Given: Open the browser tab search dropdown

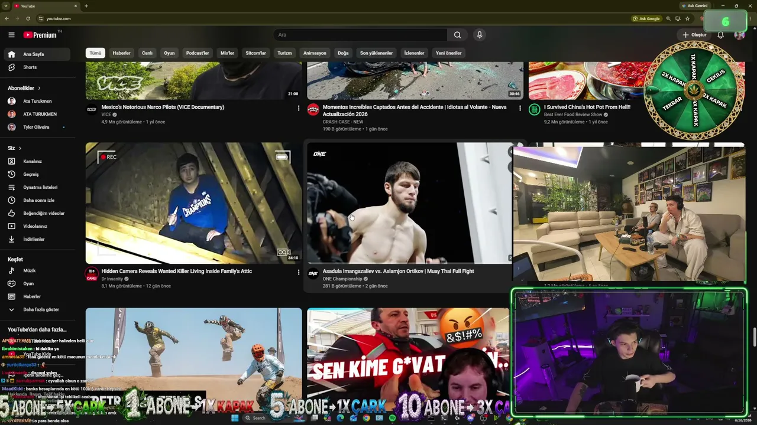Looking at the screenshot, I should click(5, 6).
